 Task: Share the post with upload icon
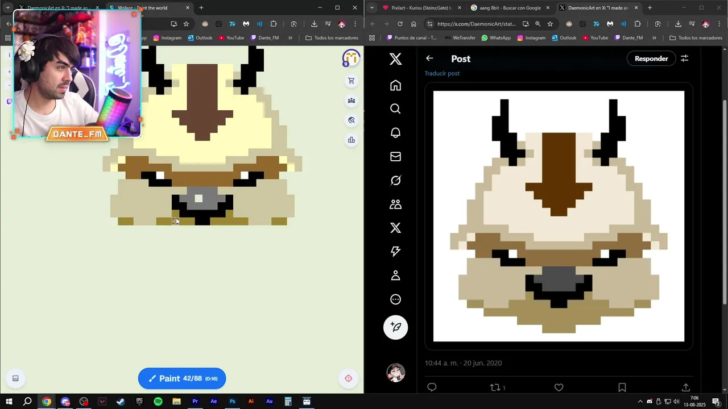[x=685, y=387]
